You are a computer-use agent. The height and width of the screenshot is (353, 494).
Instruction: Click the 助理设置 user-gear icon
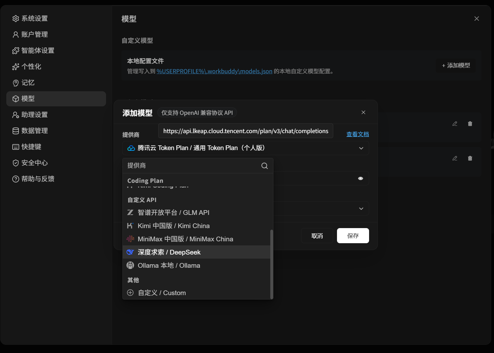click(16, 115)
